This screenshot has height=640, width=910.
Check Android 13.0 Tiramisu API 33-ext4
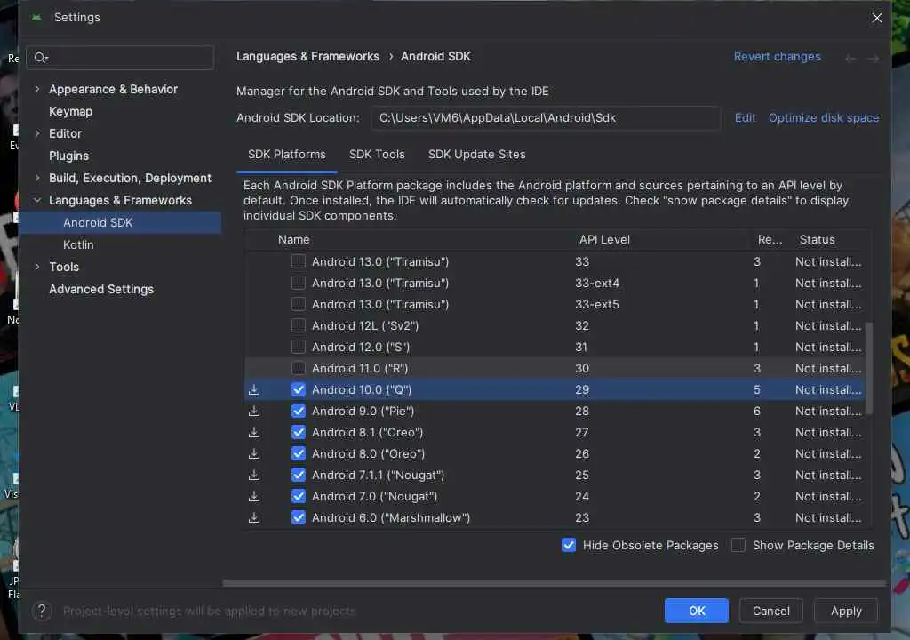299,283
